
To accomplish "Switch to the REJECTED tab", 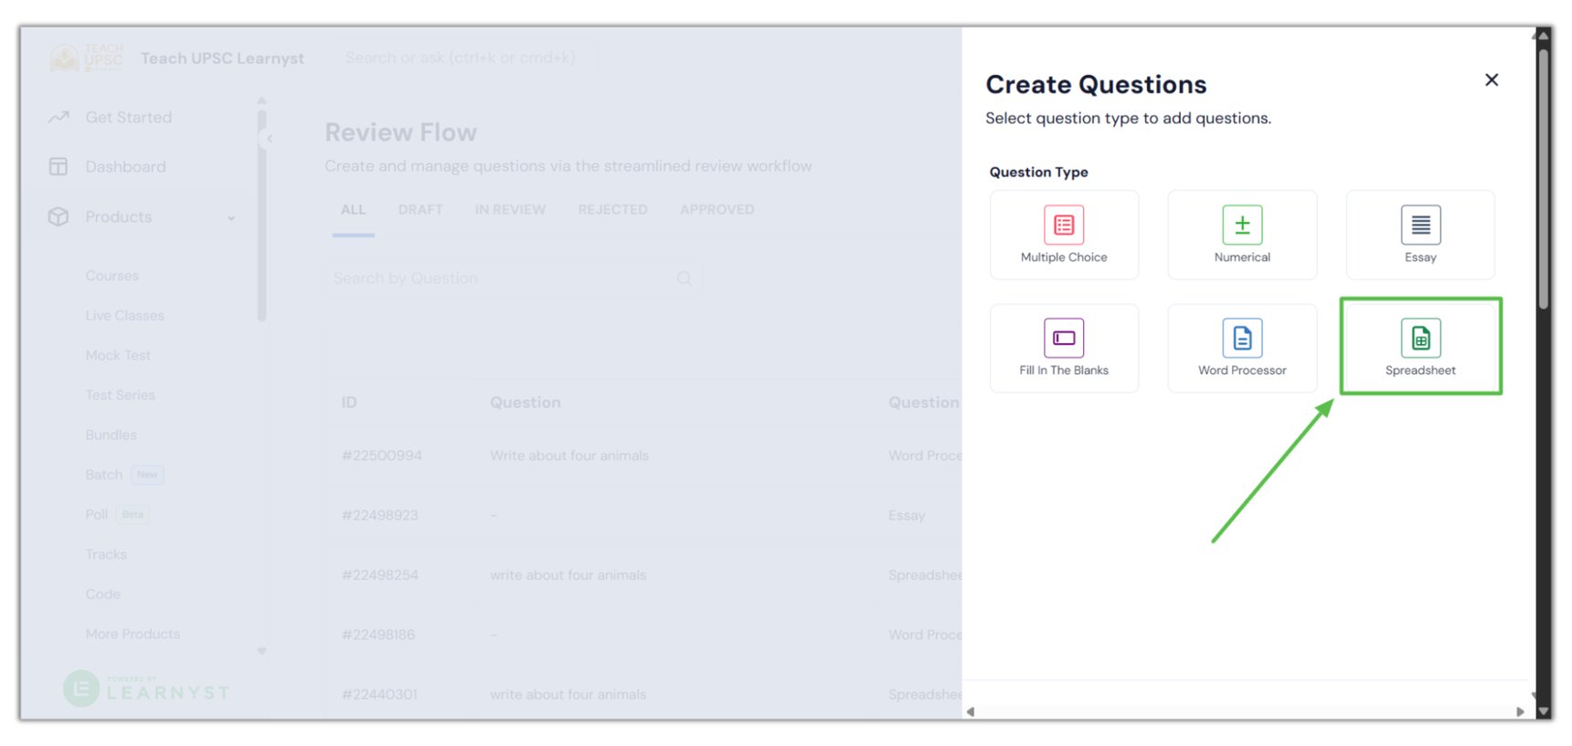I will [x=612, y=210].
